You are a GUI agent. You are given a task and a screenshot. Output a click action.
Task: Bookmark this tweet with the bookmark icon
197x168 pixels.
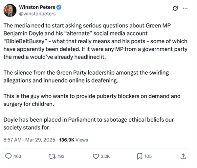tap(140, 156)
